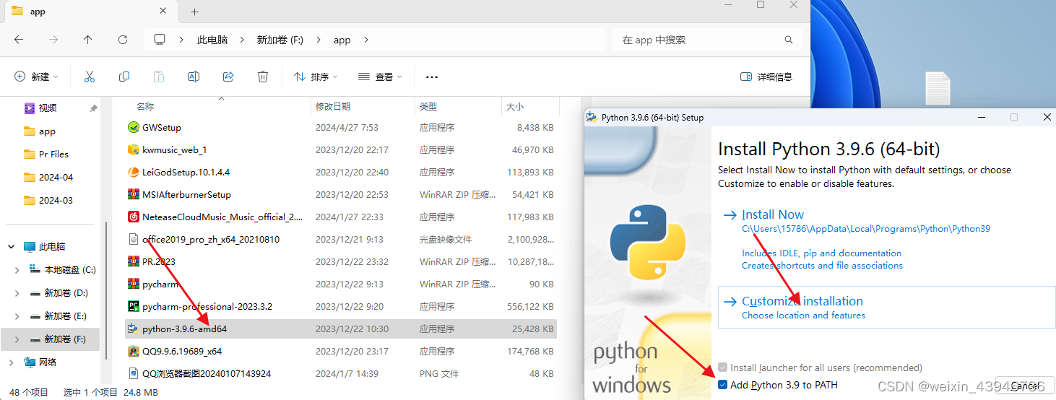Click the kwmusic_web_1 file icon
Viewport: 1056px width, 400px height.
click(133, 149)
